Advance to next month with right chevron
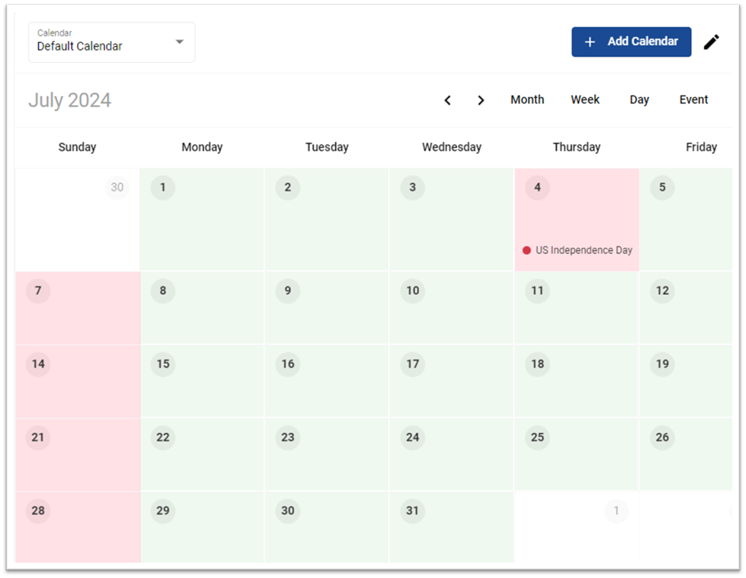746x578 pixels. click(481, 100)
